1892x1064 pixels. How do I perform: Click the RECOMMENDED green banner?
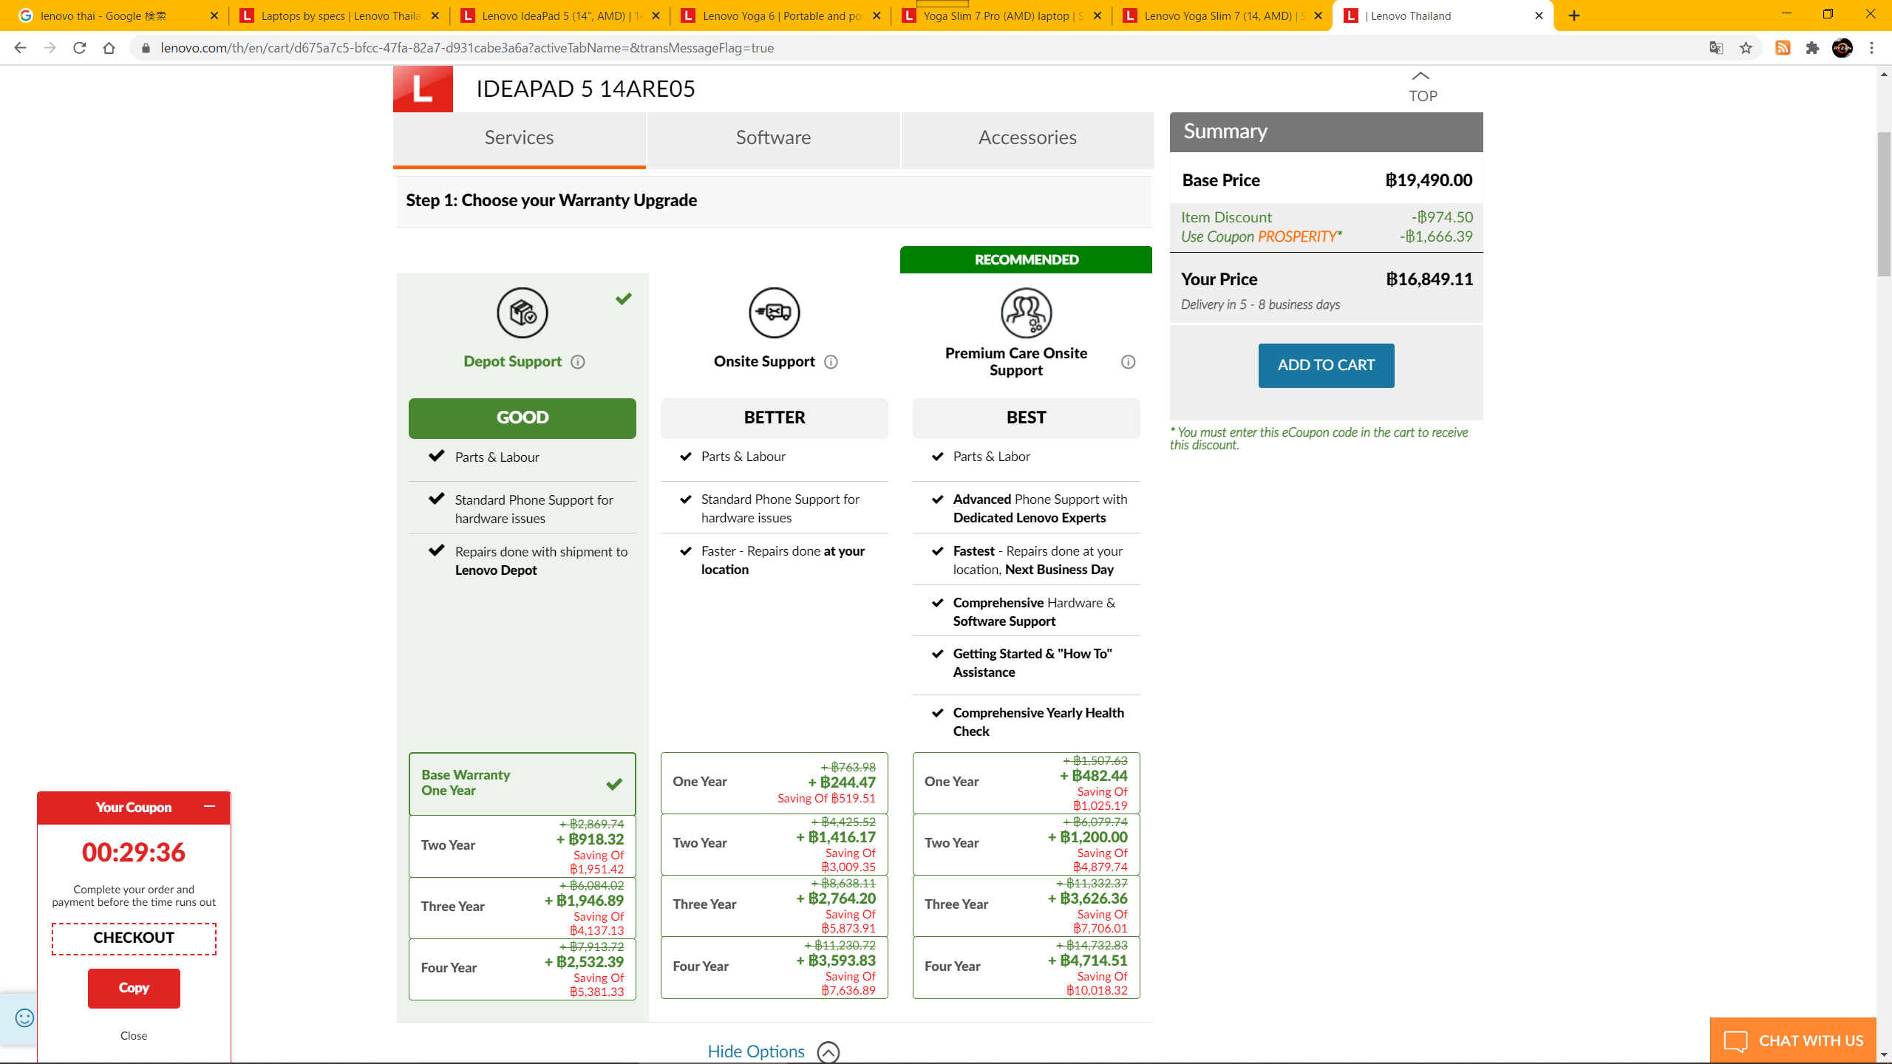[x=1027, y=259]
